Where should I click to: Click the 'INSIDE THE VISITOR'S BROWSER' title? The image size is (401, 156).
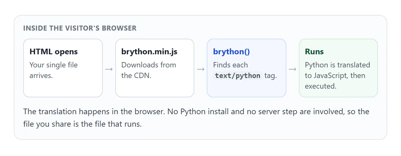tap(80, 28)
